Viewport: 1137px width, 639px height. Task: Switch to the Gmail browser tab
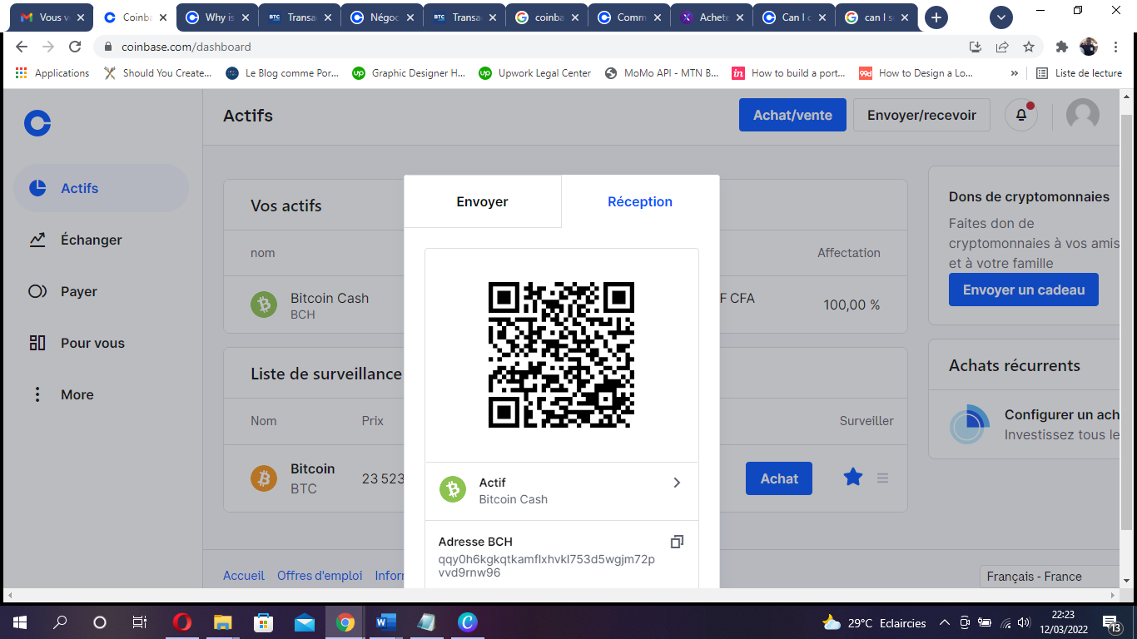pyautogui.click(x=51, y=17)
